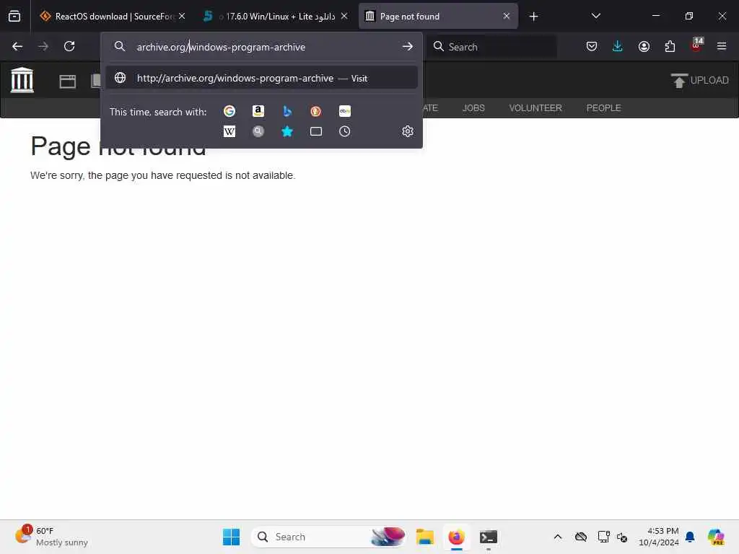Open the weather widget showing 60°F
Image resolution: width=739 pixels, height=554 pixels.
pyautogui.click(x=51, y=537)
